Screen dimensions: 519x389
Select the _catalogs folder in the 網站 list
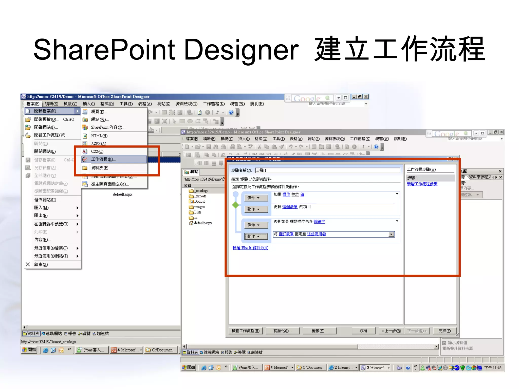pyautogui.click(x=199, y=191)
